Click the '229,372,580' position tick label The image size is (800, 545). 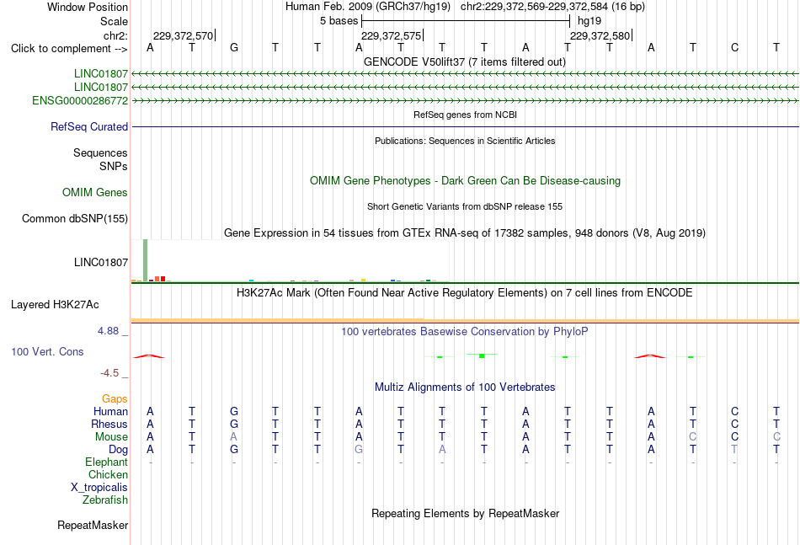pos(600,35)
